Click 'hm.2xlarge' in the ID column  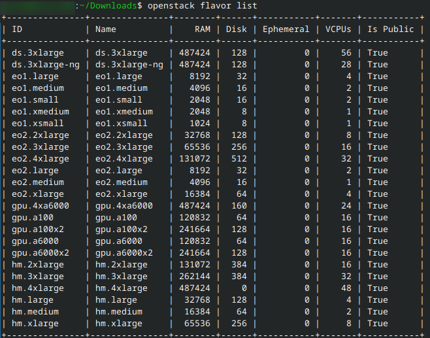point(38,265)
